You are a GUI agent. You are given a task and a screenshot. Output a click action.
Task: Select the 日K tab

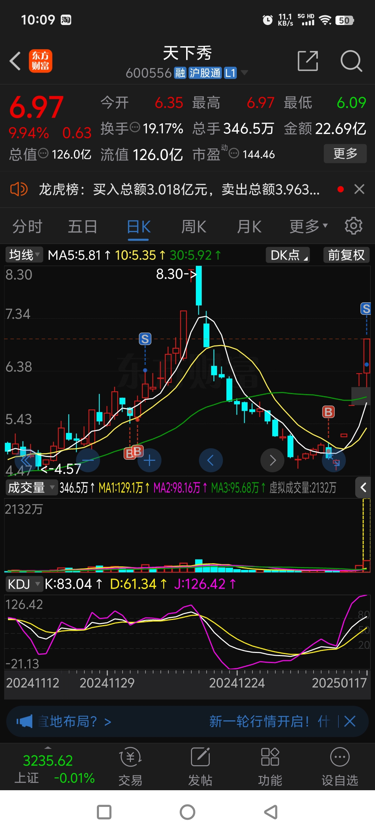click(139, 227)
